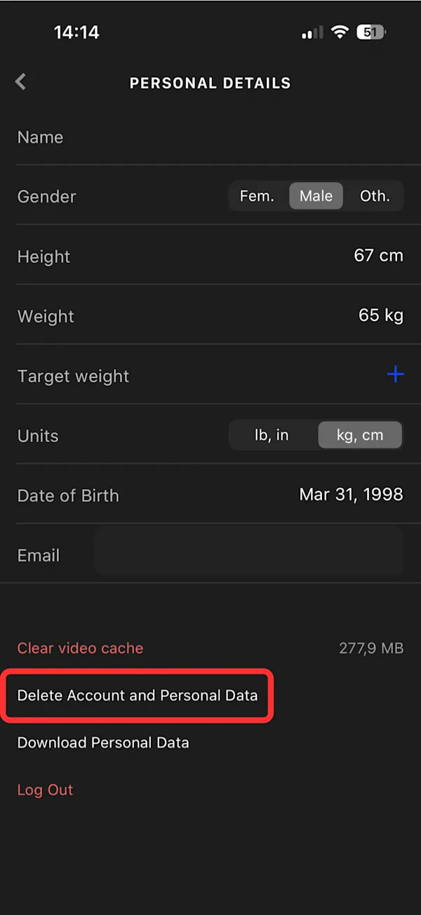Viewport: 421px width, 915px height.
Task: Select the Fem. gender option
Action: tap(257, 196)
